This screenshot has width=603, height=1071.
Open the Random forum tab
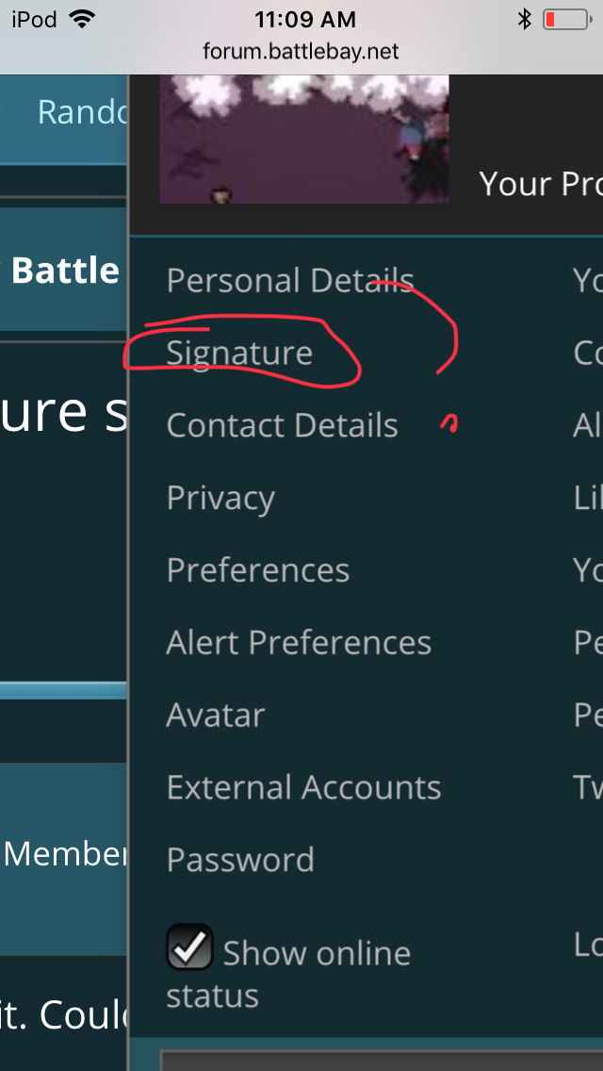pyautogui.click(x=81, y=112)
